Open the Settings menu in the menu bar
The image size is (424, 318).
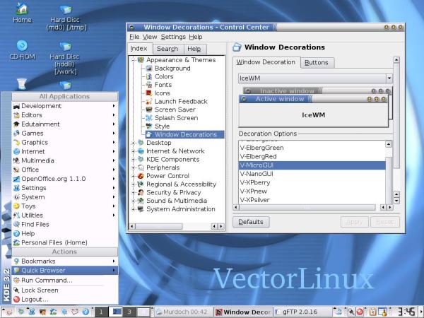coord(173,37)
